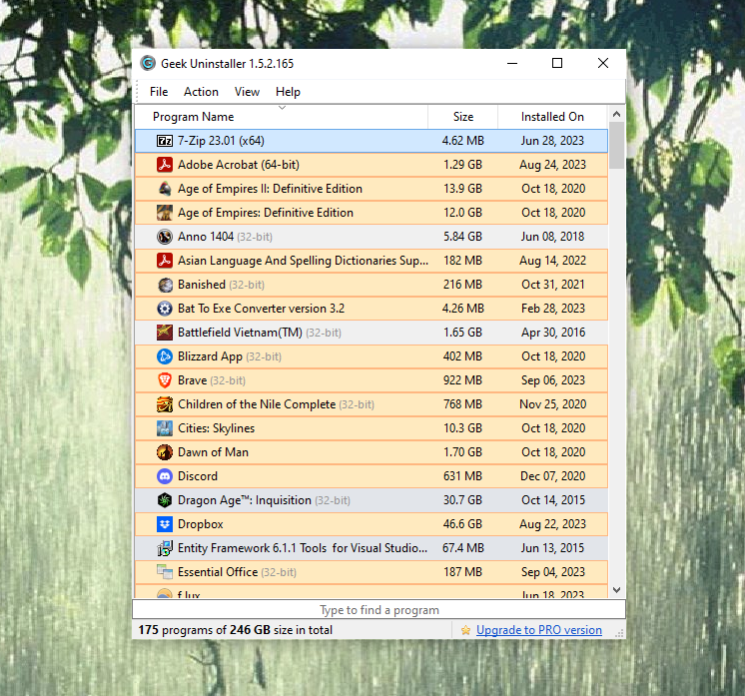Viewport: 745px width, 696px height.
Task: Click the Battlefield Vietnam icon
Action: (x=165, y=333)
